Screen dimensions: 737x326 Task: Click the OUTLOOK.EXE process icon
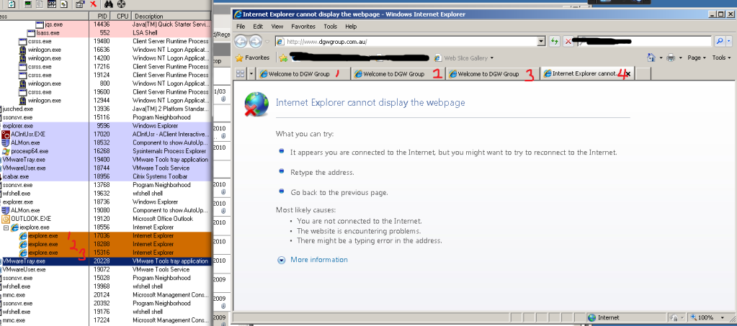(x=6, y=219)
